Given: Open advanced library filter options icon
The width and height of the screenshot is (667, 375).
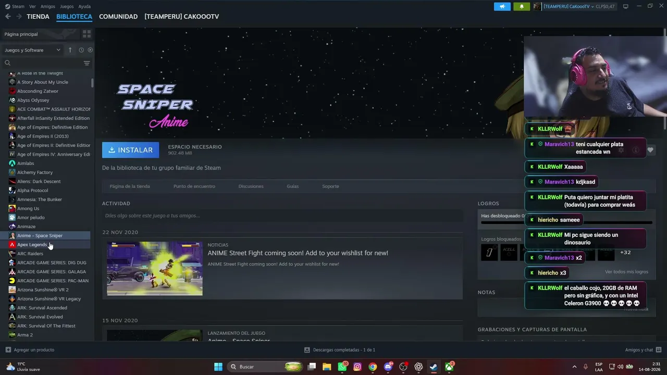Looking at the screenshot, I should point(87,63).
